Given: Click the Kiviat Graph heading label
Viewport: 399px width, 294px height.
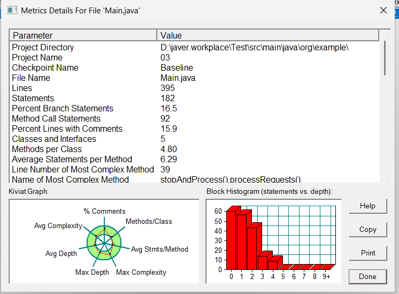Looking at the screenshot, I should 28,191.
